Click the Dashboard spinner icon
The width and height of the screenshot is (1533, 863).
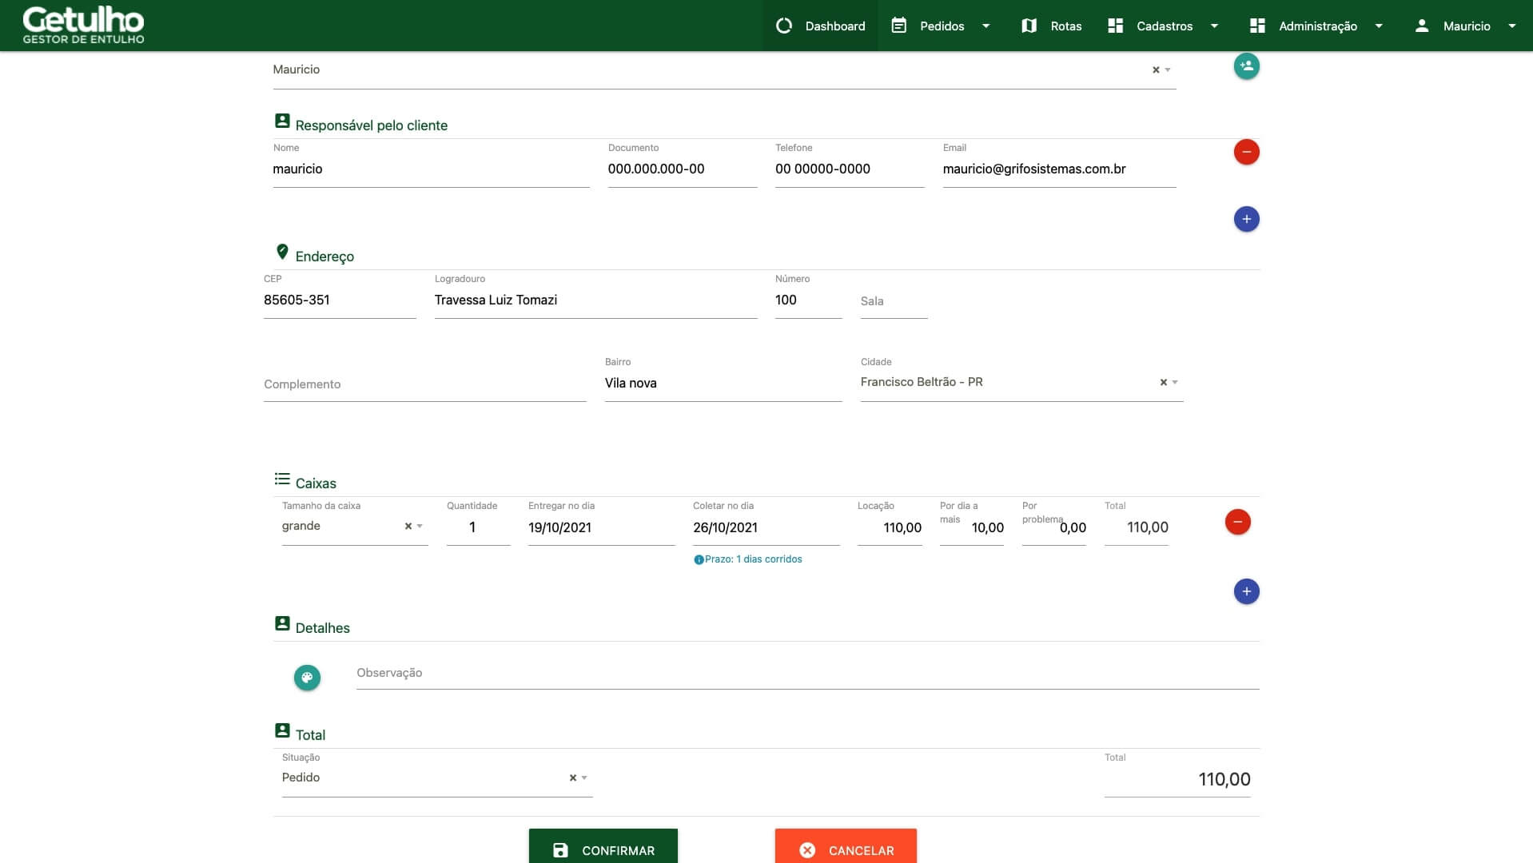click(x=784, y=26)
